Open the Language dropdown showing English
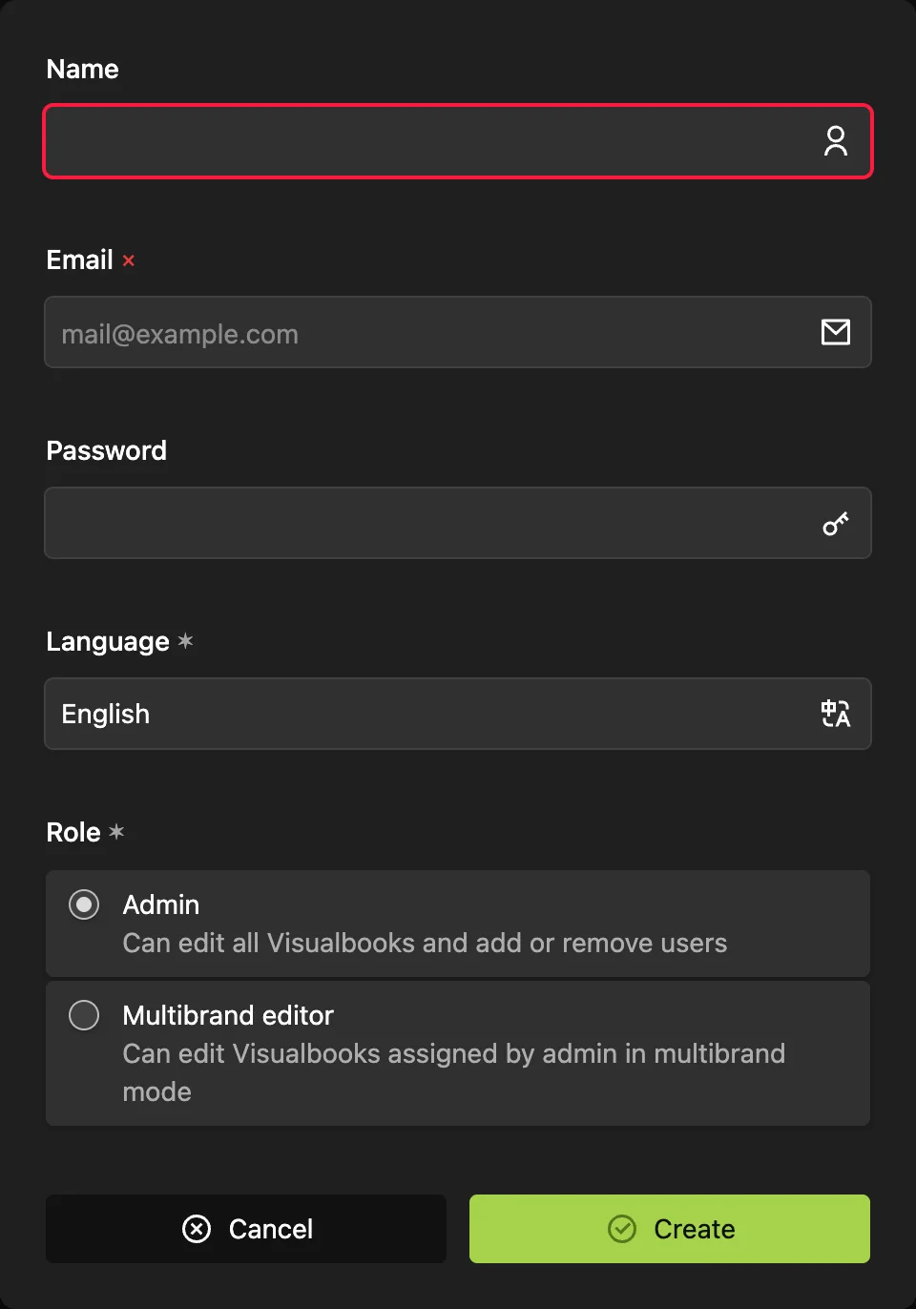Image resolution: width=916 pixels, height=1309 pixels. 458,714
